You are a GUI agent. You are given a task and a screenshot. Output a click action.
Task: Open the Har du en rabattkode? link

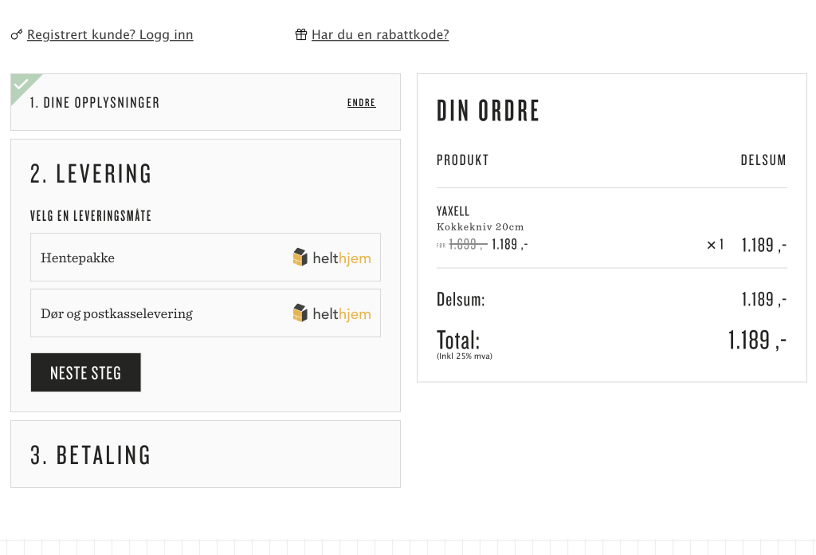point(380,35)
